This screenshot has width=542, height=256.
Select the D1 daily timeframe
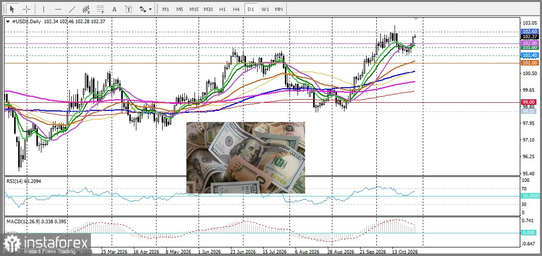(x=250, y=9)
